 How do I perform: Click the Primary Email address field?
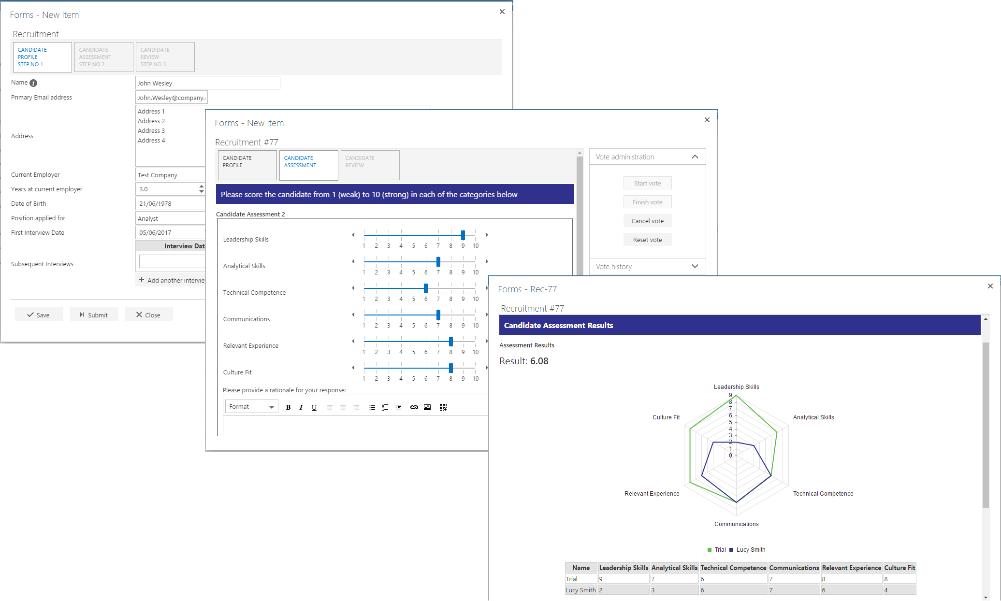(x=172, y=98)
